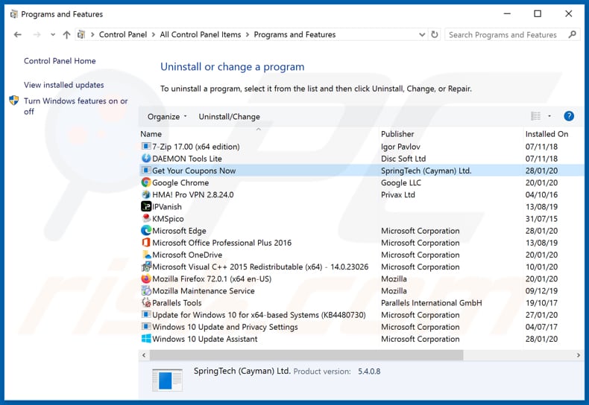Click the horizontal scrollbar thumb
Image resolution: width=589 pixels, height=405 pixels.
click(x=306, y=355)
